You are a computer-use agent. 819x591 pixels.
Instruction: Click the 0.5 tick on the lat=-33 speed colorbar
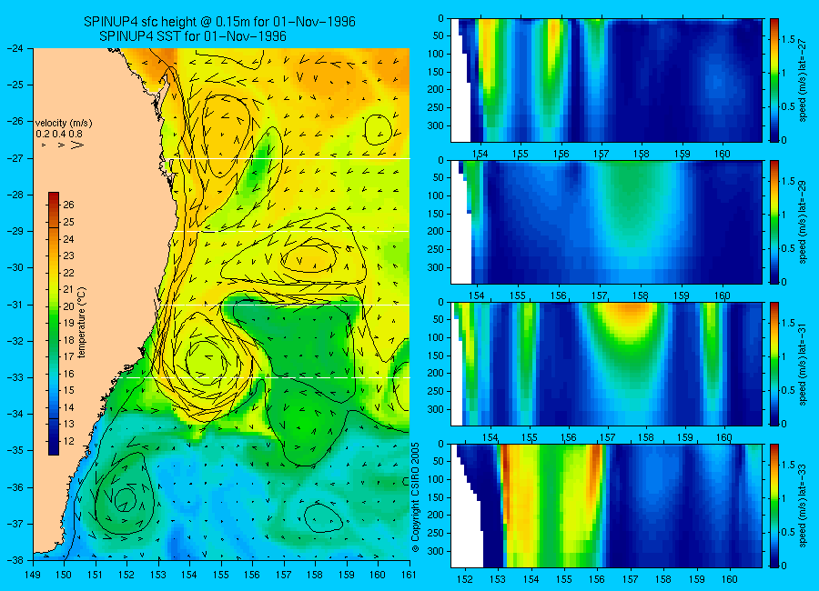pos(788,532)
